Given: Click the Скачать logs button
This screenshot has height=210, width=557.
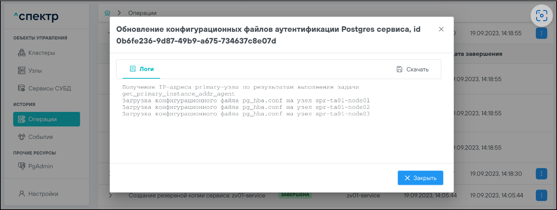Looking at the screenshot, I should pyautogui.click(x=413, y=69).
